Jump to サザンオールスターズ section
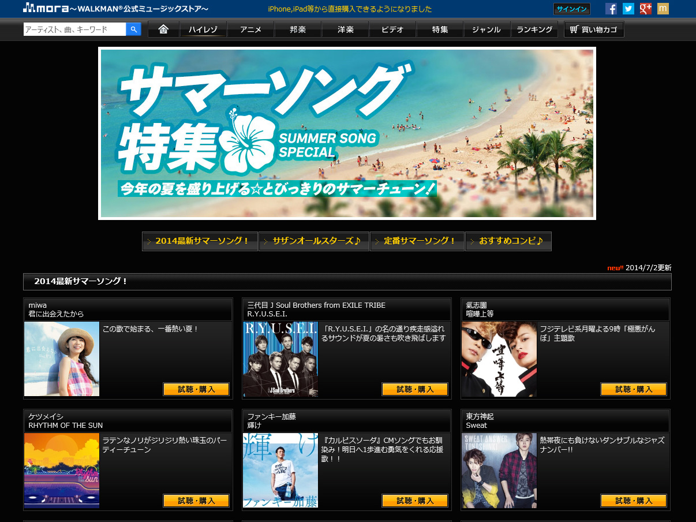The height and width of the screenshot is (522, 696). [x=314, y=241]
